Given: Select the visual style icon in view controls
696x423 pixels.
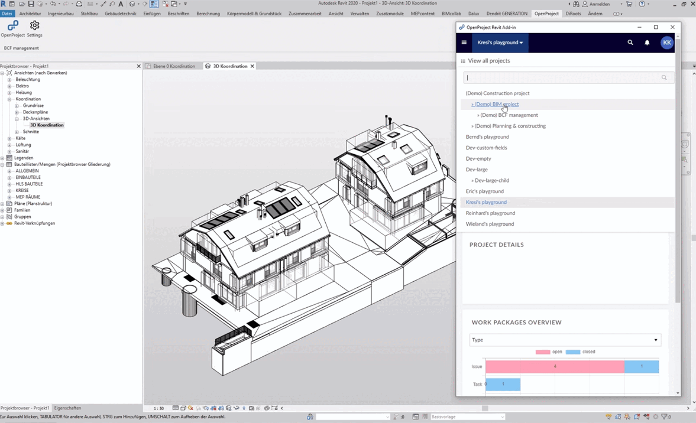Looking at the screenshot, I should [x=183, y=408].
